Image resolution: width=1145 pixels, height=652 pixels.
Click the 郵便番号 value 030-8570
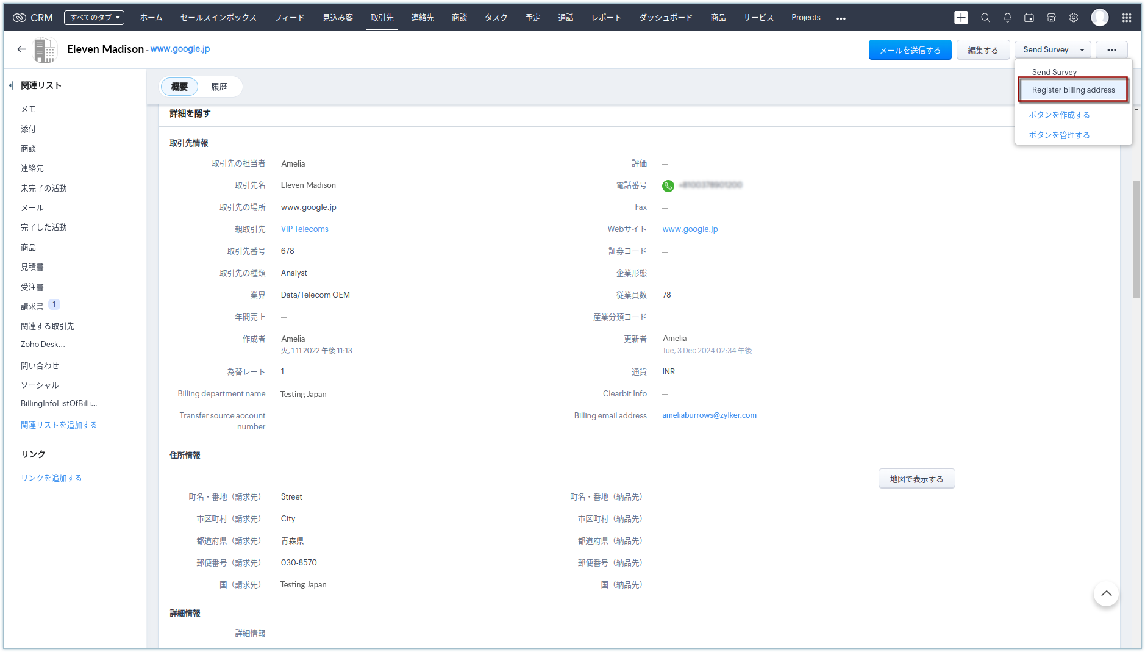click(x=299, y=563)
